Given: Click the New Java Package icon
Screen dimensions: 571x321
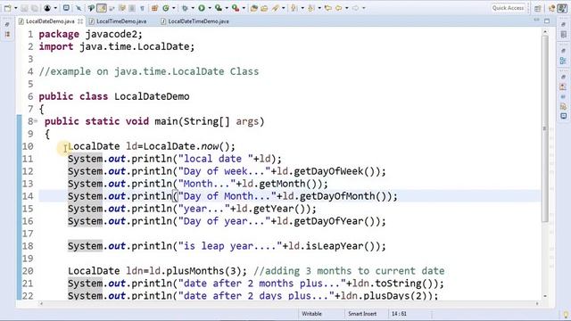Looking at the screenshot, I should point(154,8).
